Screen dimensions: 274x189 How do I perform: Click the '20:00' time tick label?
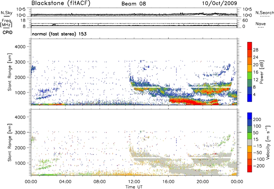coord(203,182)
